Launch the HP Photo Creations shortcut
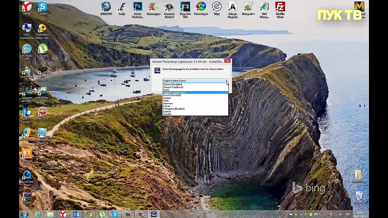Viewport: 388px width, 218px height. point(43,94)
